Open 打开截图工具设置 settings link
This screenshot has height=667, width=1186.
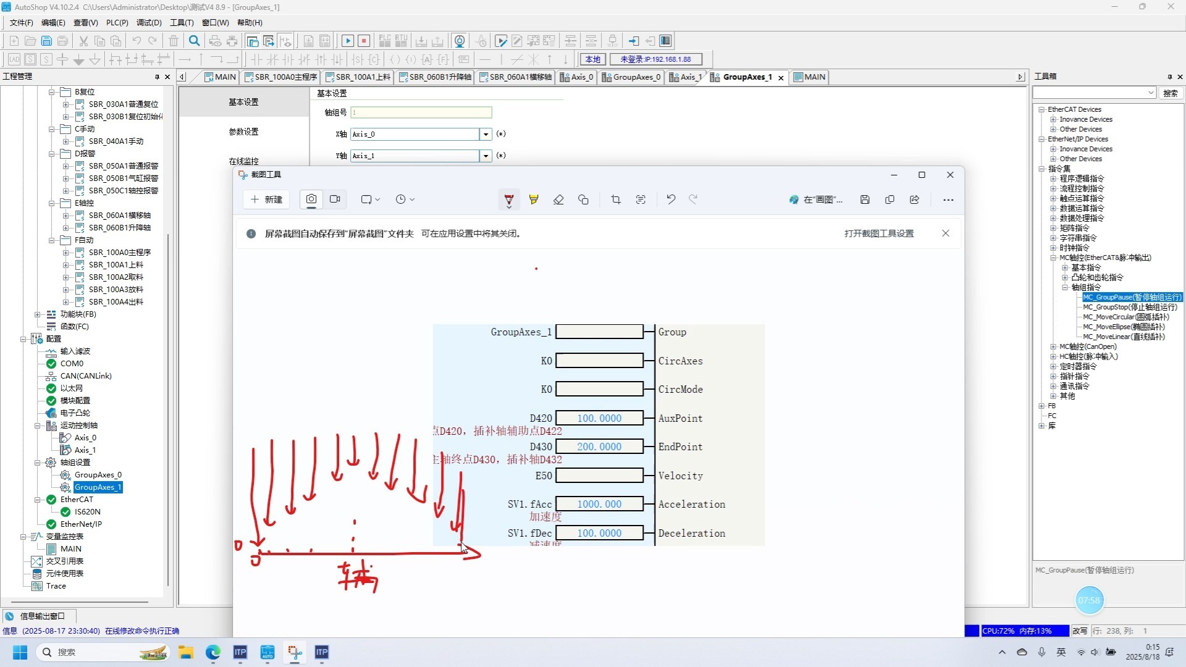[x=878, y=233]
